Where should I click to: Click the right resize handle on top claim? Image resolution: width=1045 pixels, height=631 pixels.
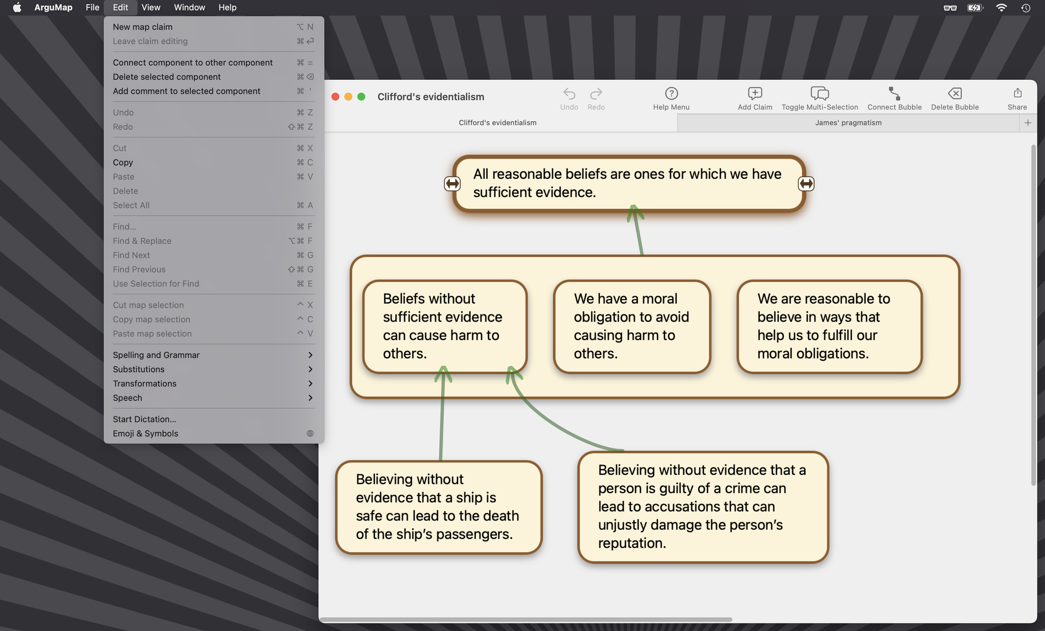pyautogui.click(x=806, y=184)
